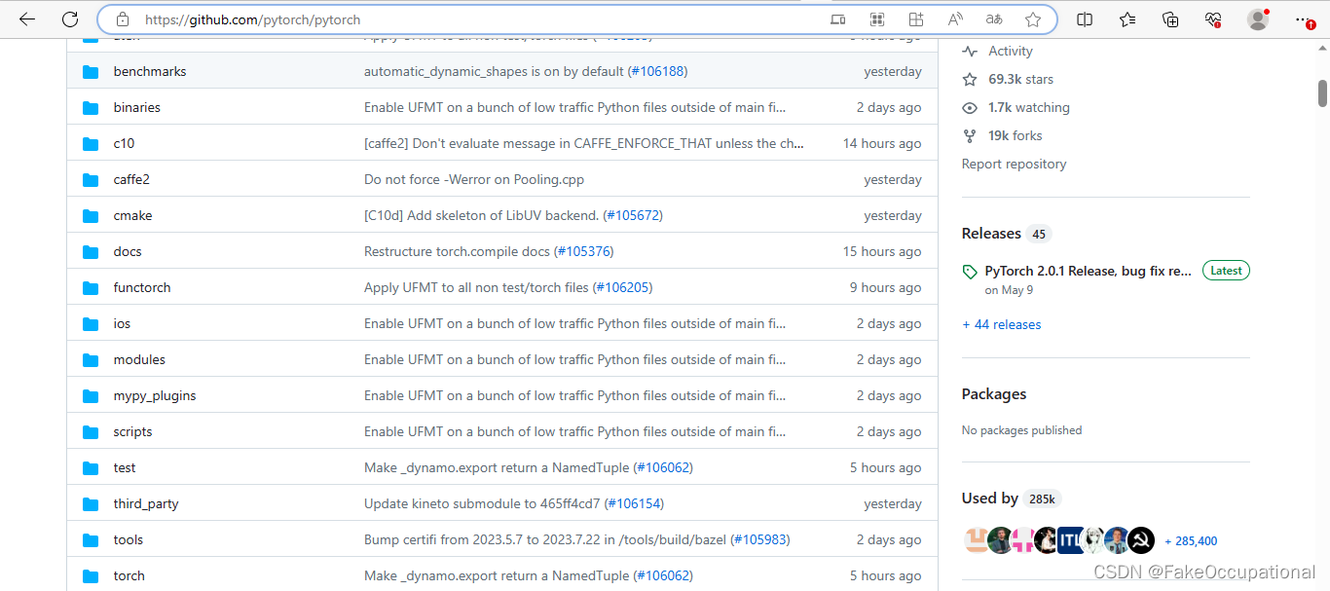Click the folder icon next to third_party
Screen dimensions: 1330x591
tap(92, 504)
